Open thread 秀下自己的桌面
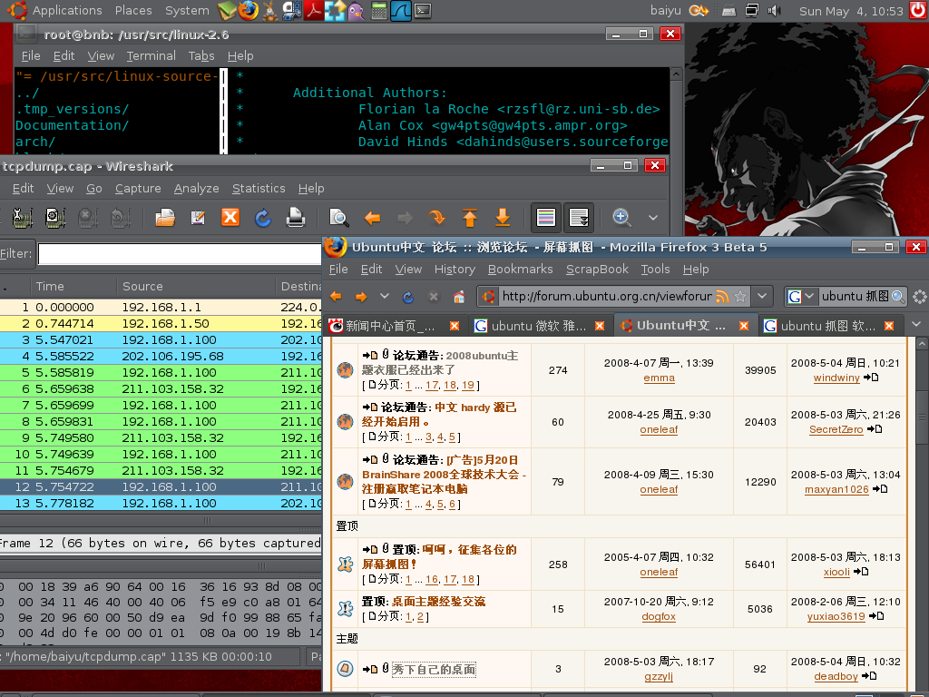This screenshot has width=929, height=697. [x=434, y=669]
